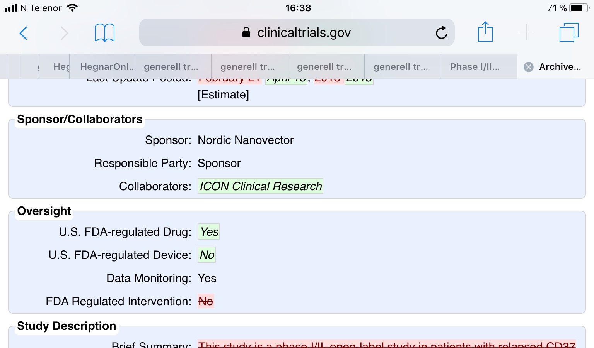594x348 pixels.
Task: Tap ICON Clinical Research collaborator text
Action: 260,186
